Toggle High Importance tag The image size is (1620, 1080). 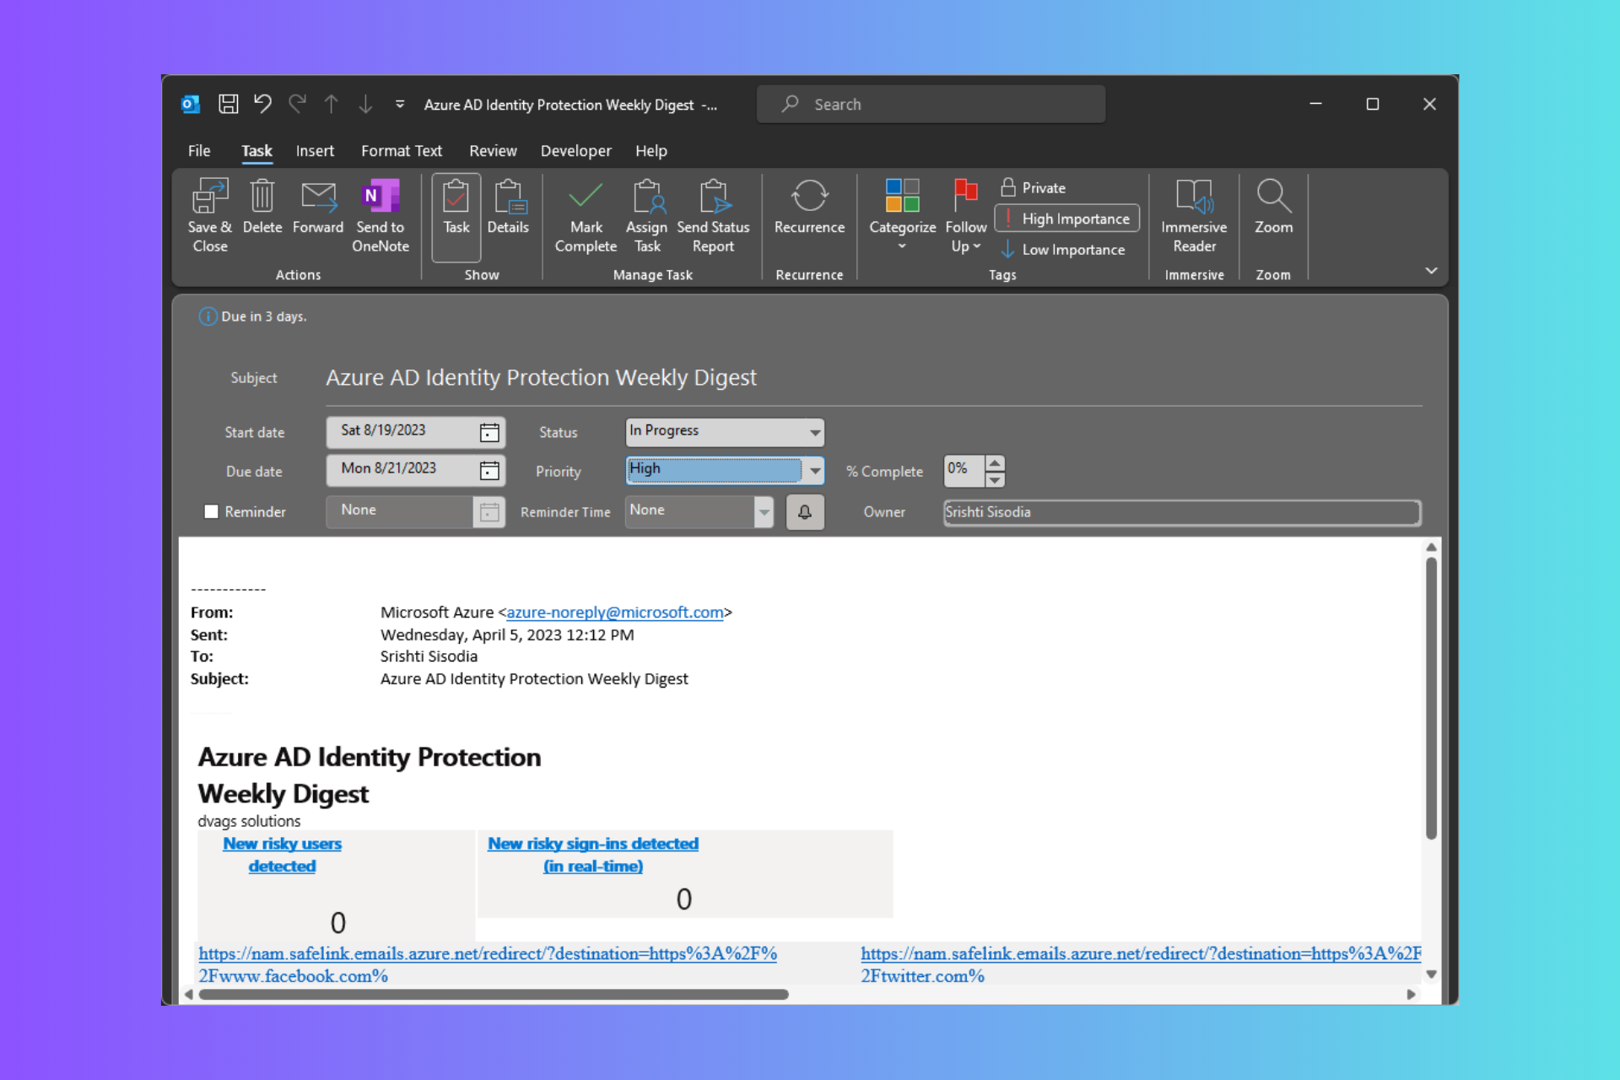pos(1066,219)
